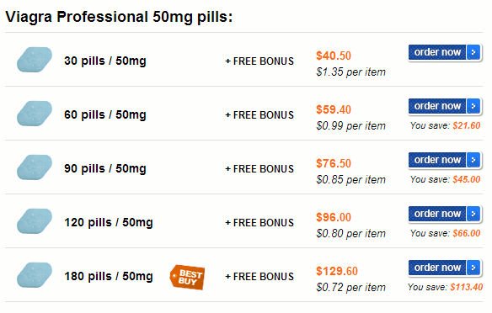Click order now for 180 pills
492x313 pixels.
445,268
